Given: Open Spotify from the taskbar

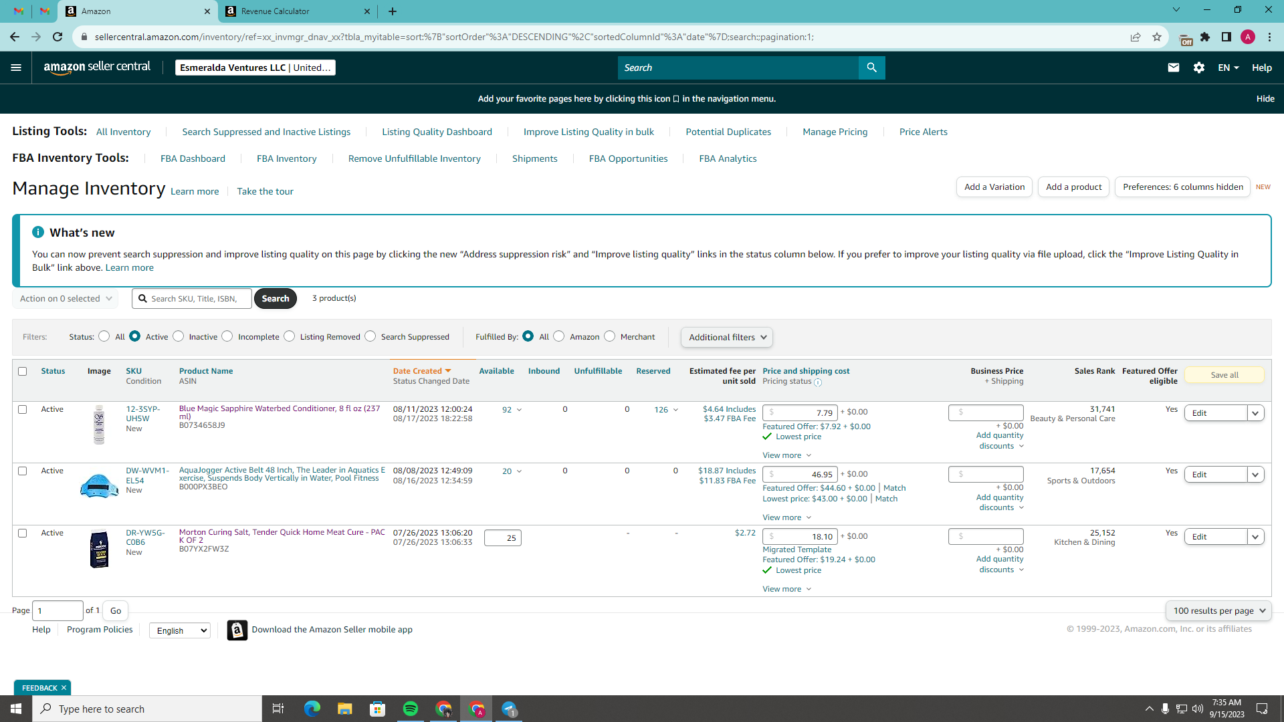Looking at the screenshot, I should pyautogui.click(x=411, y=709).
